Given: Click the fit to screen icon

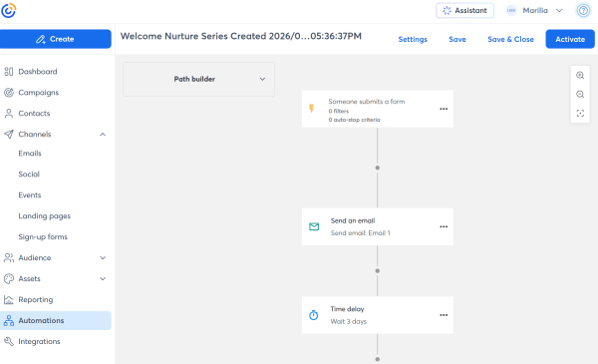Looking at the screenshot, I should [580, 114].
